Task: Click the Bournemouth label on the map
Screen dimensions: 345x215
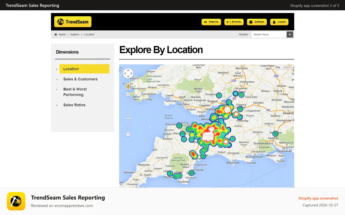Action: coord(254,157)
